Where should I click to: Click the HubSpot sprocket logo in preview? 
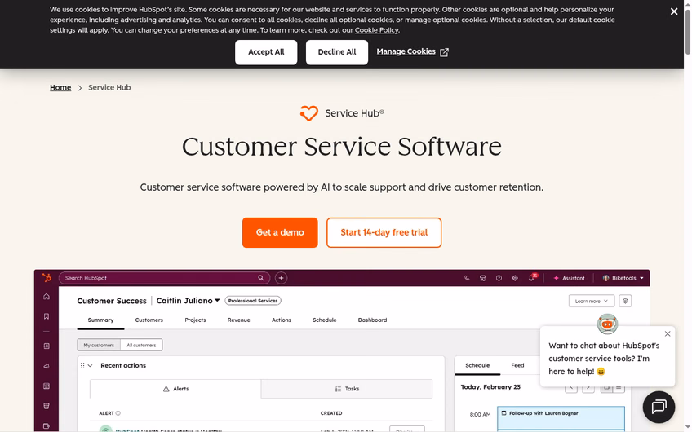[47, 278]
